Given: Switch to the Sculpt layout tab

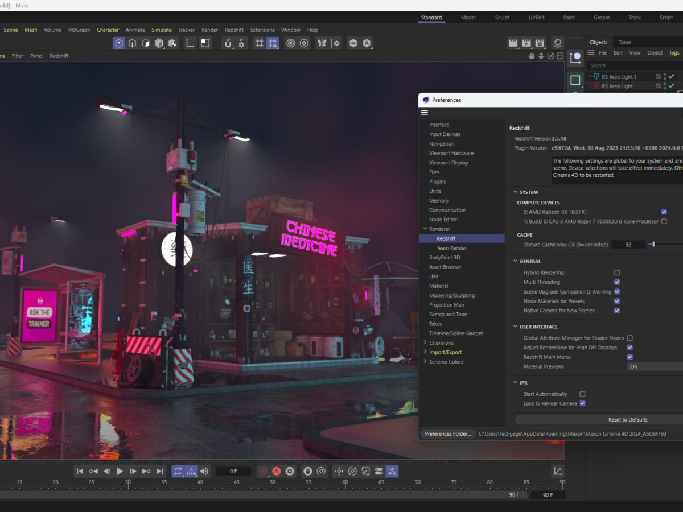Looking at the screenshot, I should point(502,18).
